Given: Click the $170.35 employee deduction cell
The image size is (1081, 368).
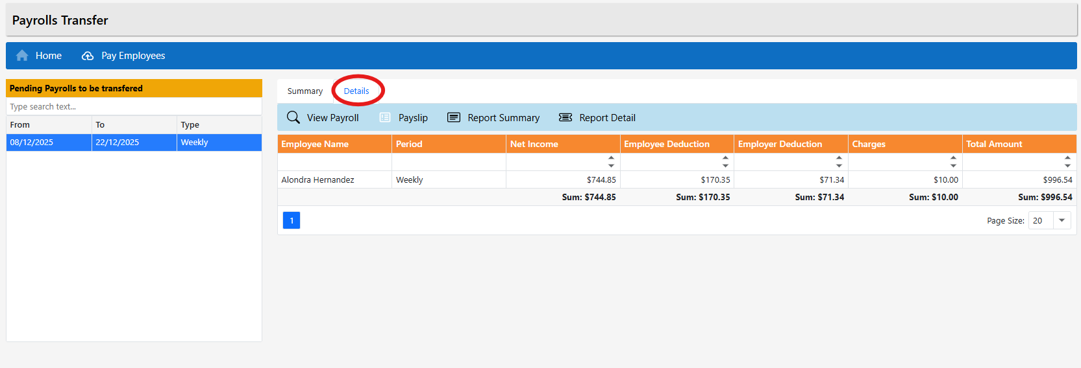Looking at the screenshot, I should click(677, 179).
